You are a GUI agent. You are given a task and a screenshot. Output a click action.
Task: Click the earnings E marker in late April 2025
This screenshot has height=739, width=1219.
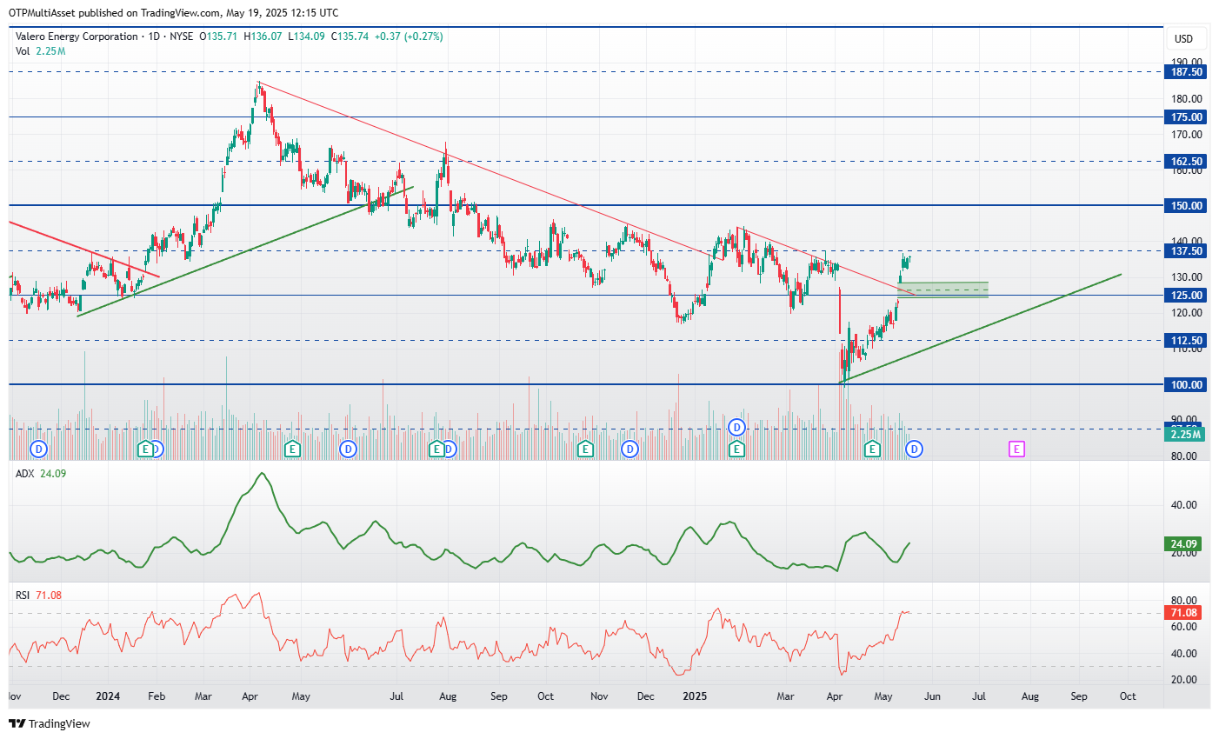tap(872, 449)
